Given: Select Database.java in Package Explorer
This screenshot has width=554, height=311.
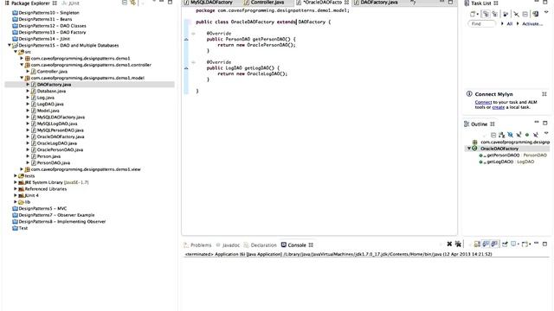Looking at the screenshot, I should [x=51, y=91].
